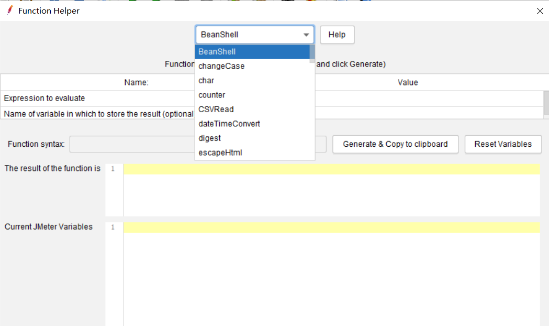549x326 pixels.
Task: Click the 'Function syntax:' label
Action: click(x=36, y=144)
